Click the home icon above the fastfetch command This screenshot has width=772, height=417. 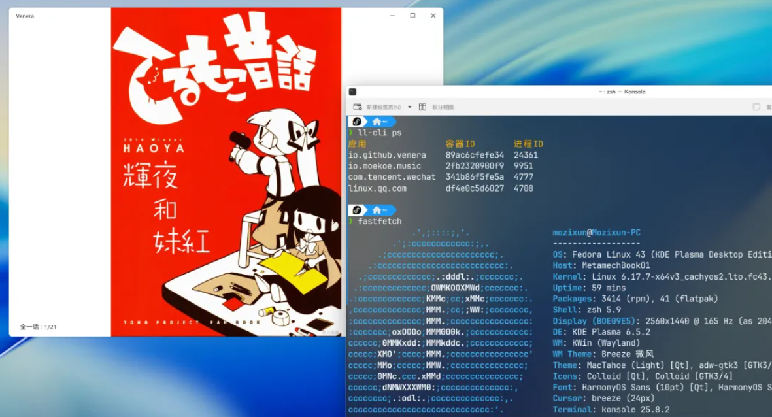(377, 210)
